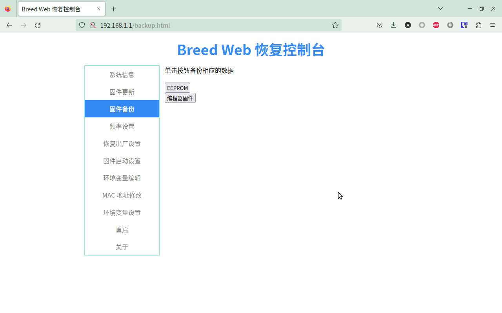Bookmark this page with the star icon

(x=335, y=25)
